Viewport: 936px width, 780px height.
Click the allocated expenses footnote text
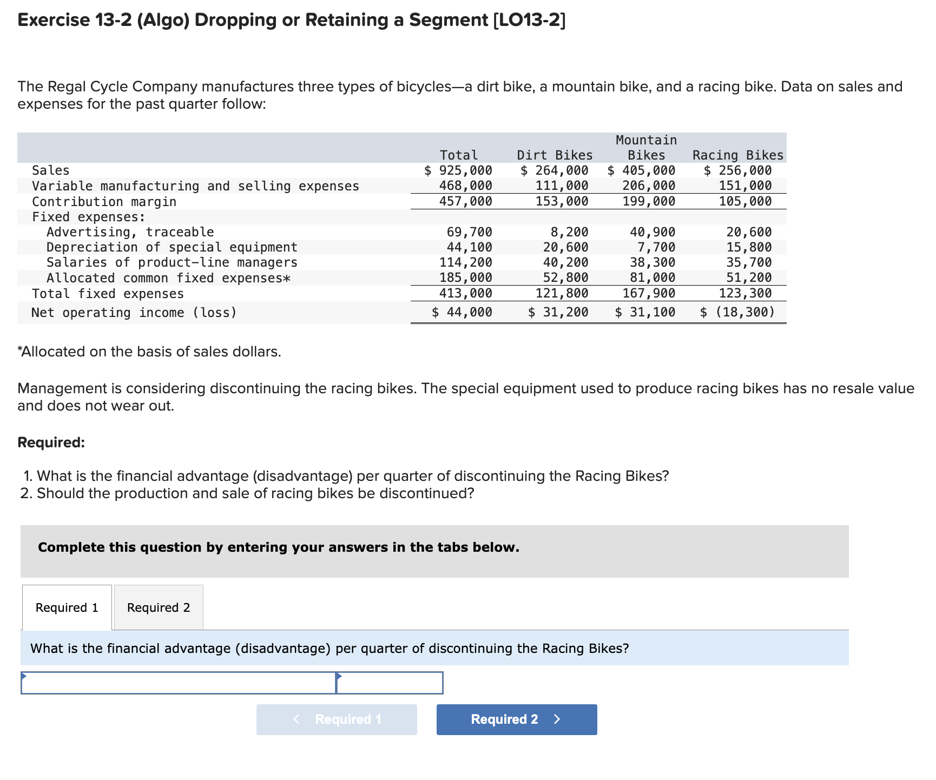[149, 351]
